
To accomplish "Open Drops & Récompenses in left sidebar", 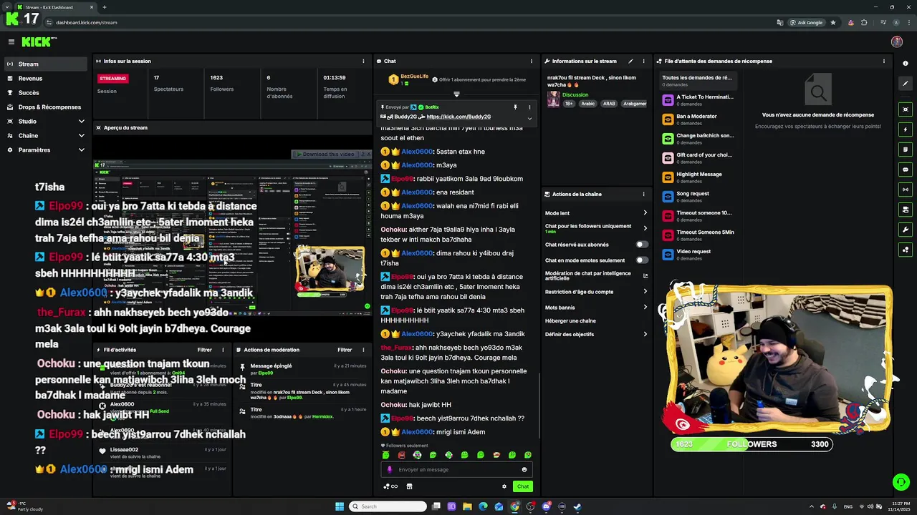I will click(46, 107).
